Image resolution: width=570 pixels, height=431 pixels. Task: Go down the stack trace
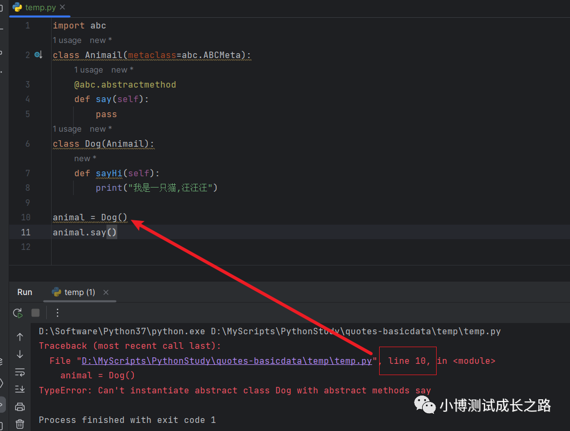pyautogui.click(x=20, y=354)
